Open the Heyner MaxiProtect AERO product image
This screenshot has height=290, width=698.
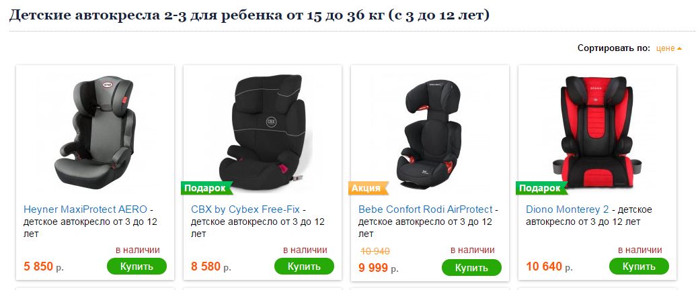click(95, 132)
